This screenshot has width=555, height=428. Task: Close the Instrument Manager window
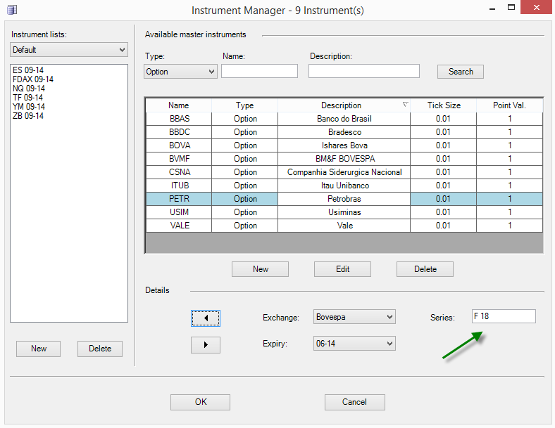pyautogui.click(x=536, y=8)
